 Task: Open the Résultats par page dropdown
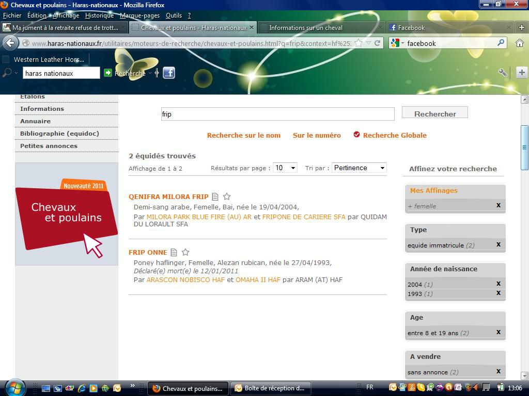[x=285, y=168]
